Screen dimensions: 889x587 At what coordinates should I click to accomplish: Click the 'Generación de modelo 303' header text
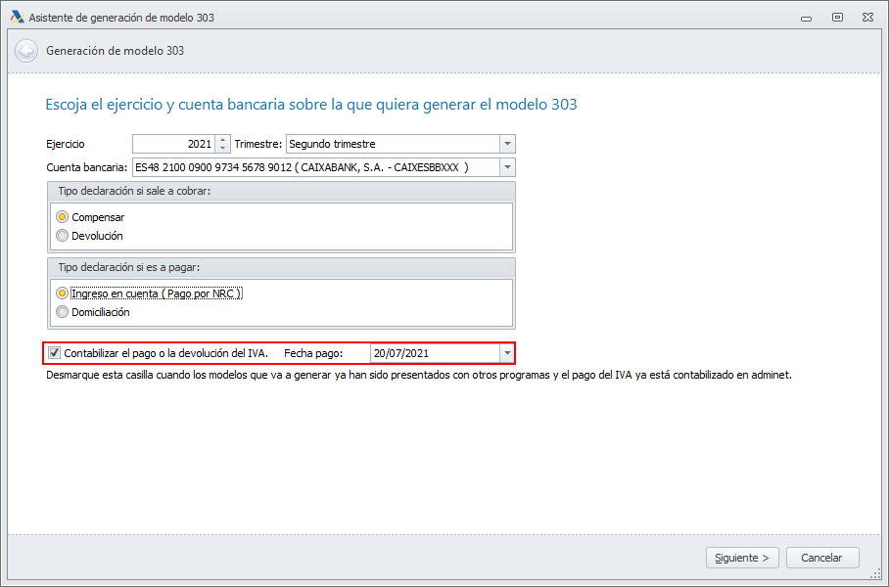(x=116, y=51)
